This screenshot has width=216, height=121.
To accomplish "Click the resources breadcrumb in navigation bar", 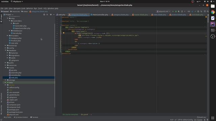I will tap(15, 11).
